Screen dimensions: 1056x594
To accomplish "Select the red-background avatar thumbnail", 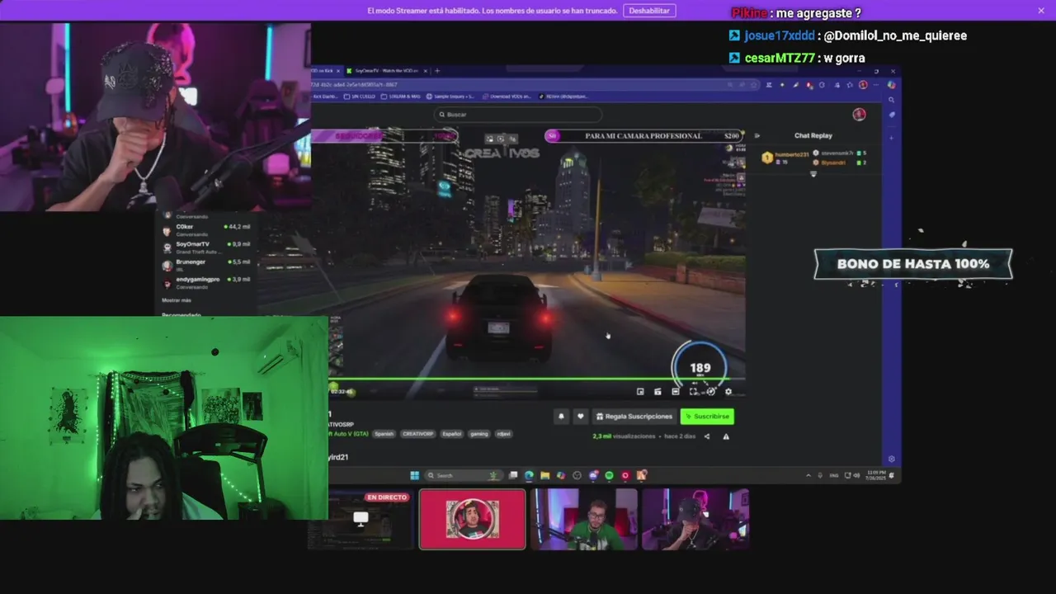I will (x=472, y=519).
